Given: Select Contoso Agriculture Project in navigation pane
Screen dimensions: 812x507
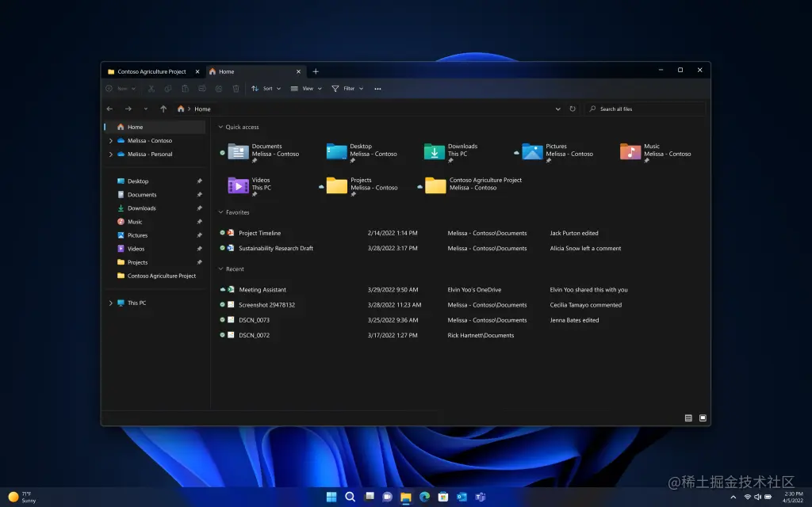Looking at the screenshot, I should pos(155,276).
